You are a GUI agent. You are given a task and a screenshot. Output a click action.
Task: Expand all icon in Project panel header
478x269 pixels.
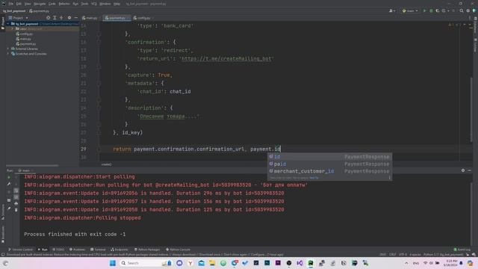pyautogui.click(x=55, y=18)
